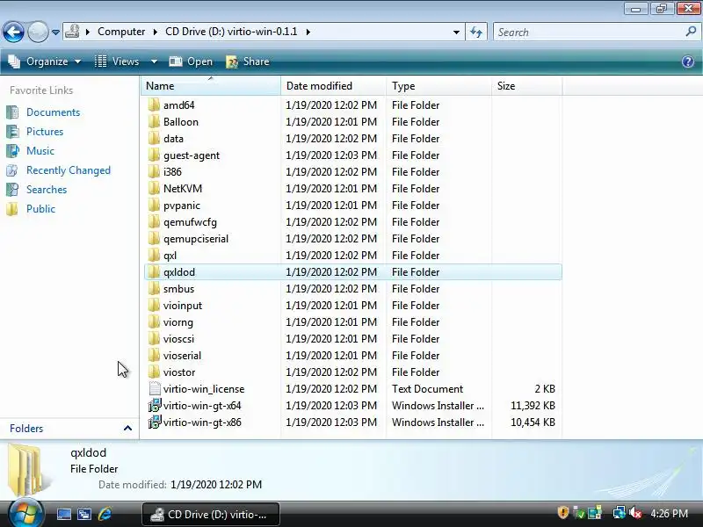
Task: Select the pvpanic folder icon
Action: point(154,206)
